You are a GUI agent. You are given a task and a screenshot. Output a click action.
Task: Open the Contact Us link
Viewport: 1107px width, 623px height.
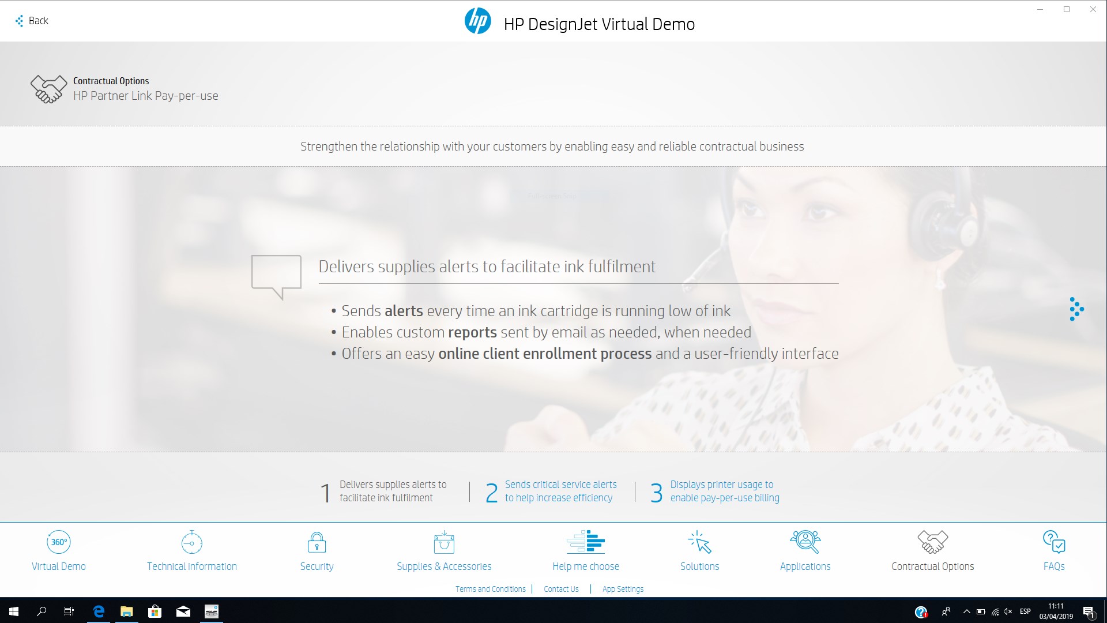click(561, 589)
